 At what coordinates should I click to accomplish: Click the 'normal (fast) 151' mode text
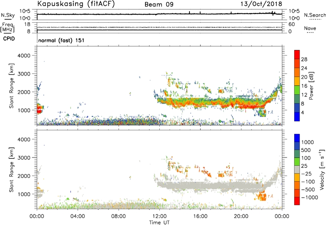click(x=62, y=40)
